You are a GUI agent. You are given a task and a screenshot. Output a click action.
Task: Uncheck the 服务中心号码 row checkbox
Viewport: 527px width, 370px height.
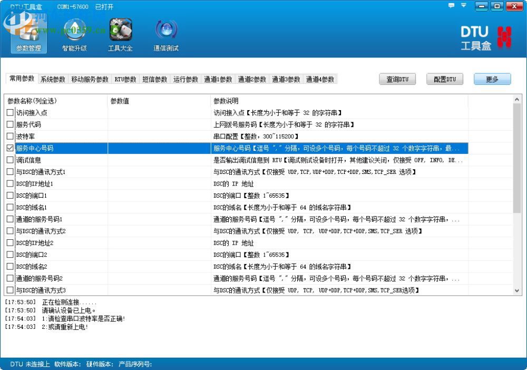9,149
